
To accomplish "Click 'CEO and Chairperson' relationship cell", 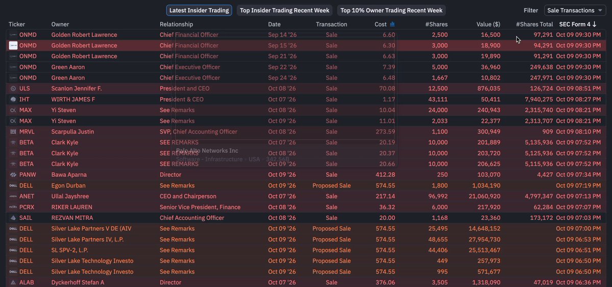I will 188,196.
